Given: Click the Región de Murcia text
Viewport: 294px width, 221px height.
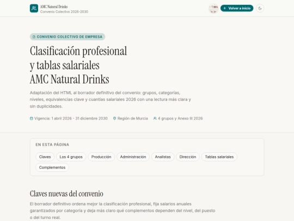Looking at the screenshot, I should (132, 118).
